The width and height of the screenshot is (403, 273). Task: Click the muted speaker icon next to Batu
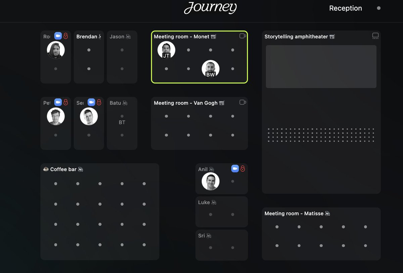[x=125, y=103]
